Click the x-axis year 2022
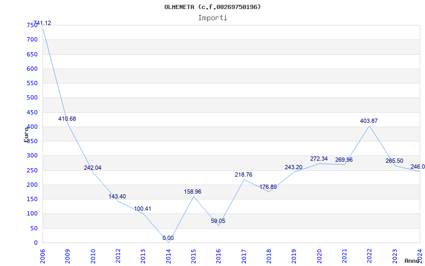425x266 pixels. [x=369, y=256]
